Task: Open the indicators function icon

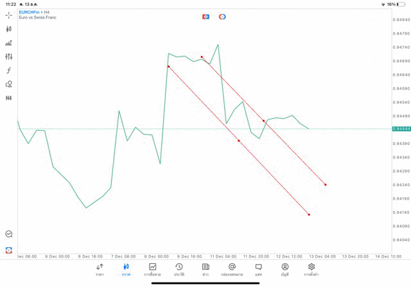Action: click(9, 70)
